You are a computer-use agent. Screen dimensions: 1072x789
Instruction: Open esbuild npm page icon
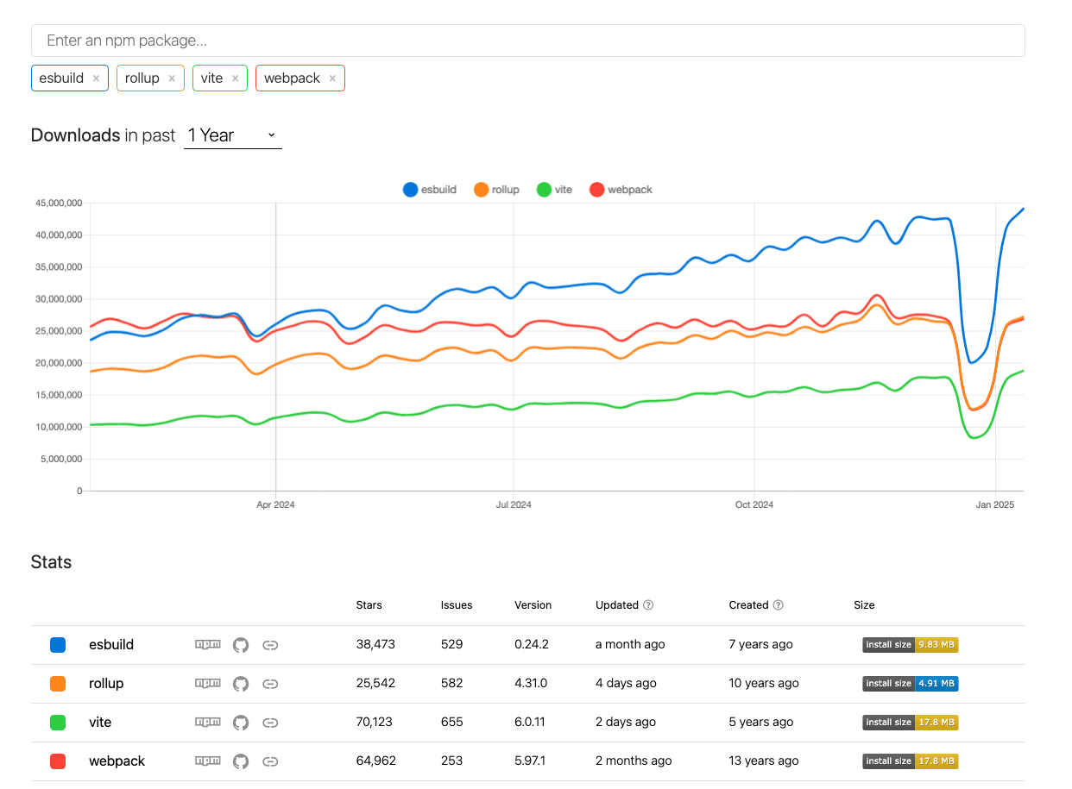point(207,644)
